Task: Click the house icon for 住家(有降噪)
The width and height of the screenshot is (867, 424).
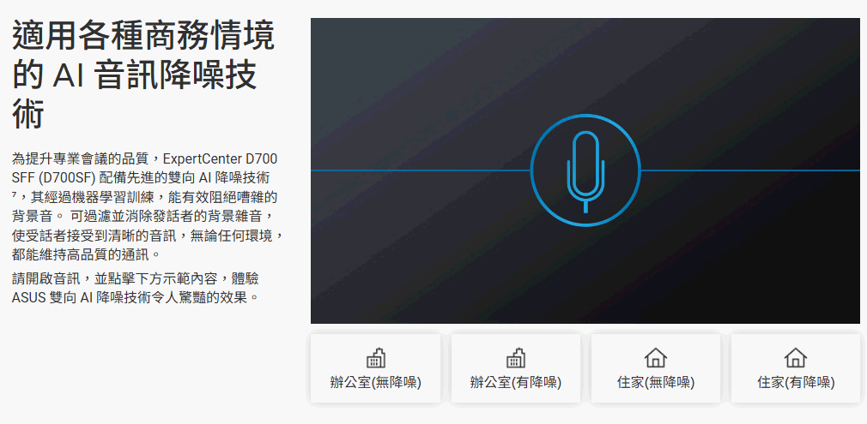Action: click(x=795, y=358)
